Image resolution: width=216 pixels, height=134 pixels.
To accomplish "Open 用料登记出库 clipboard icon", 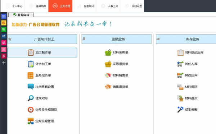I will [x=180, y=52].
